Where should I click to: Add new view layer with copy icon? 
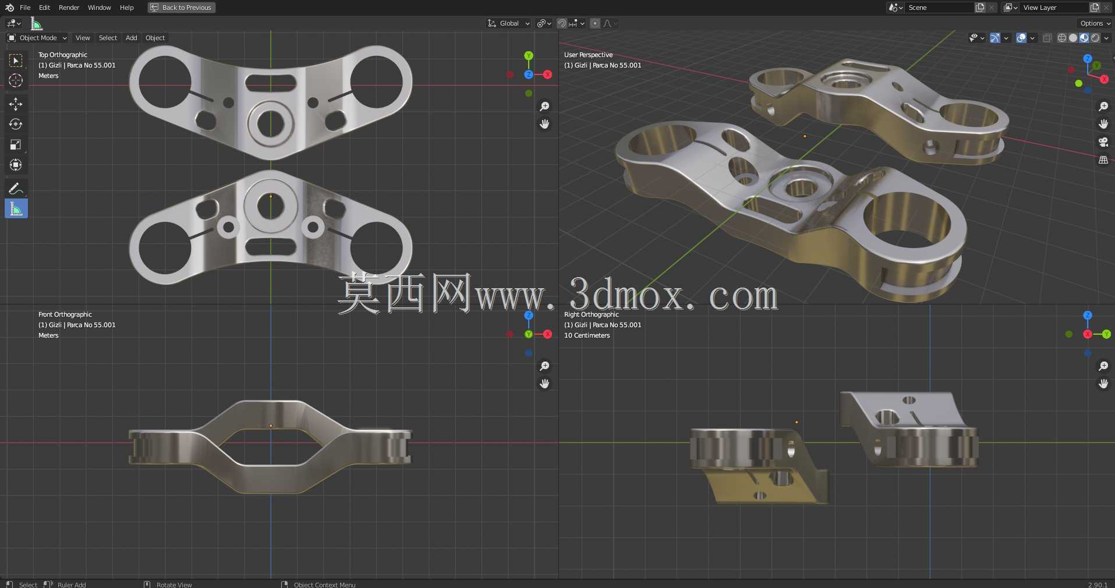coord(1095,8)
